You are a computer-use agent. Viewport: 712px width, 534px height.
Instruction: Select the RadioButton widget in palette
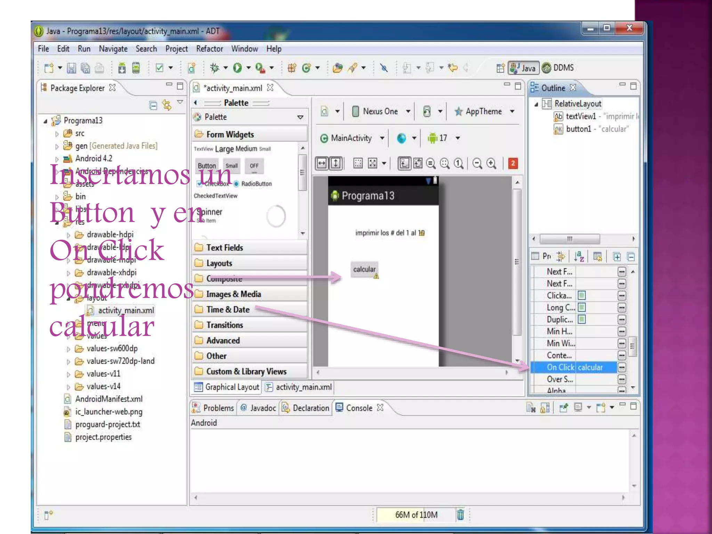click(x=253, y=184)
